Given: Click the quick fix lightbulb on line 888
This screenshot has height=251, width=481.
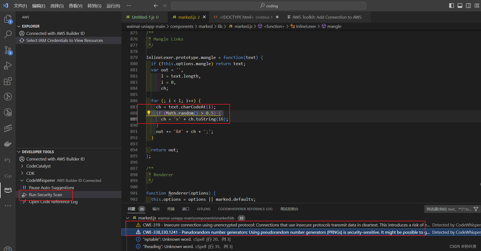Looking at the screenshot, I should (x=148, y=112).
